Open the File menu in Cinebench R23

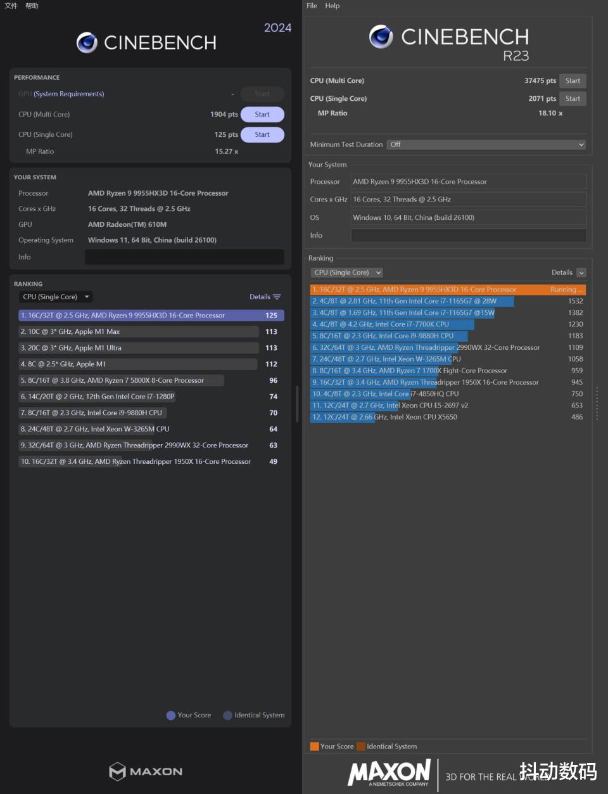coord(312,6)
